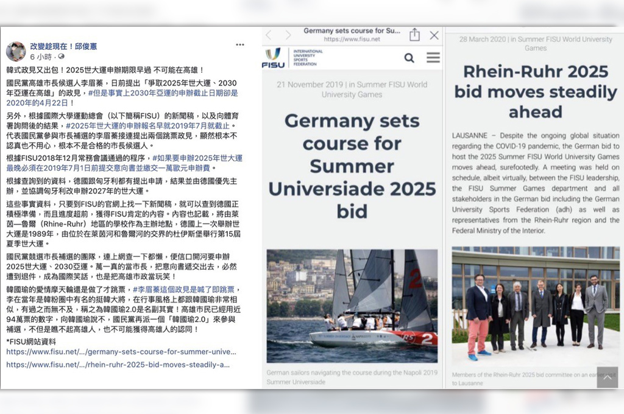Viewport: 624px width, 414px height.
Task: Open the rhein-ruhr-2025-bid FISU link
Action: pos(118,364)
